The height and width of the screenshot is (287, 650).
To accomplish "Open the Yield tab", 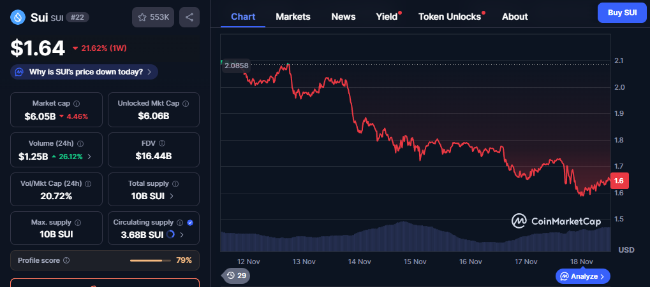I will (x=387, y=17).
